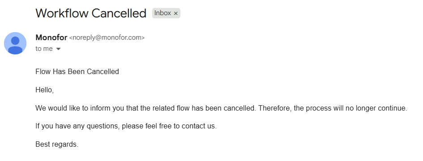Click the "Flow Has Been Cancelled" line
423x161 pixels.
click(x=77, y=72)
